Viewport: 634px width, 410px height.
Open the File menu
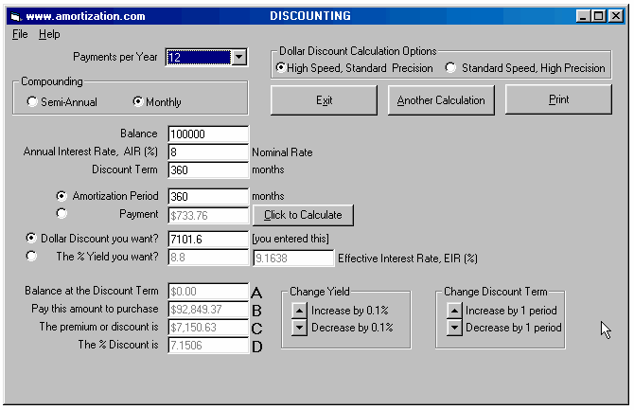(21, 34)
